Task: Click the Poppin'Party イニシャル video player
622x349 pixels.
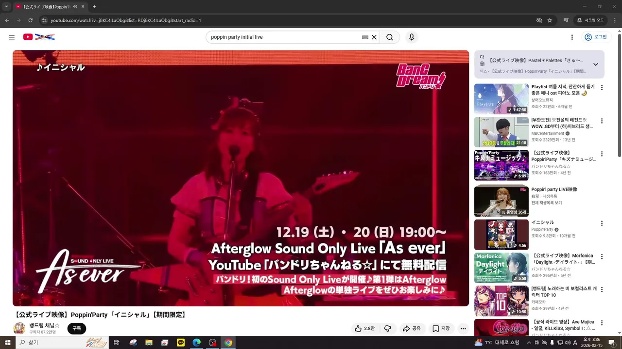Action: pos(241,178)
